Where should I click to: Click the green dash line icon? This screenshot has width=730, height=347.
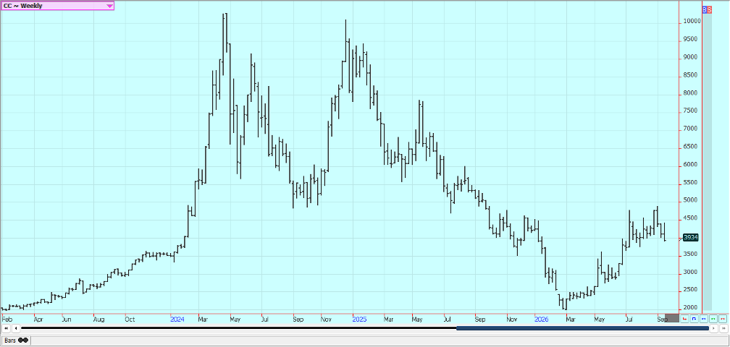click(713, 319)
